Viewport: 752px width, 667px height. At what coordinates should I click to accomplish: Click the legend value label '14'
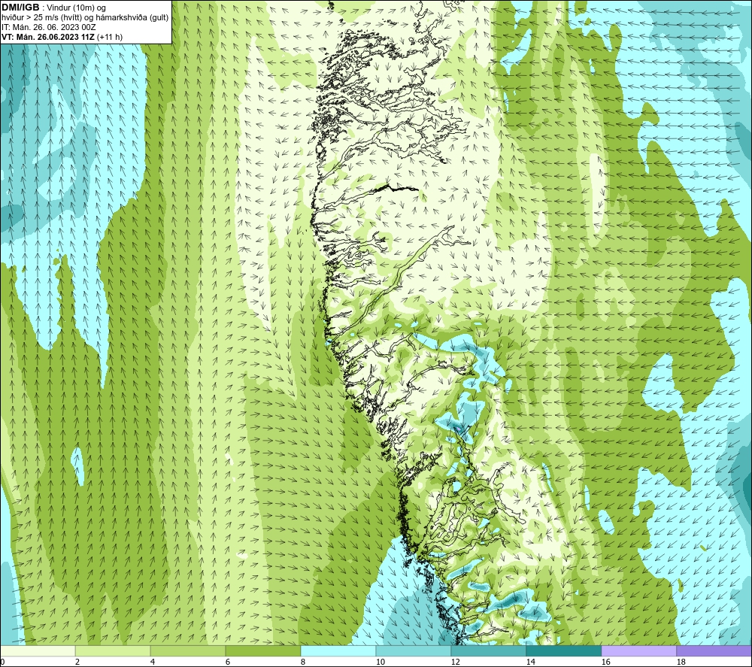[x=530, y=662]
